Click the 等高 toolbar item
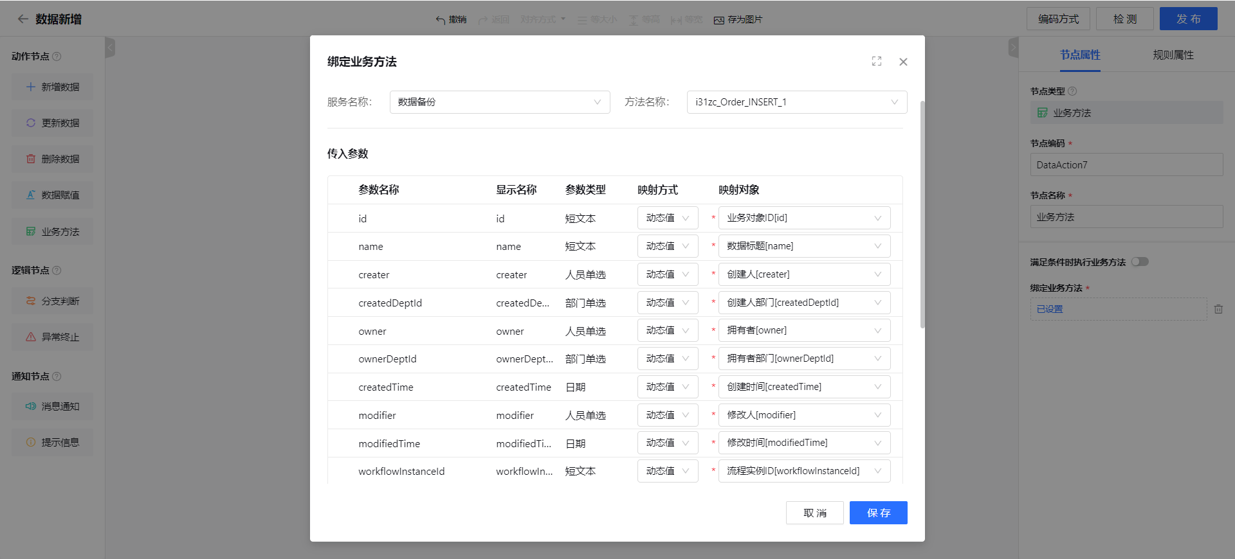The image size is (1235, 559). point(644,20)
